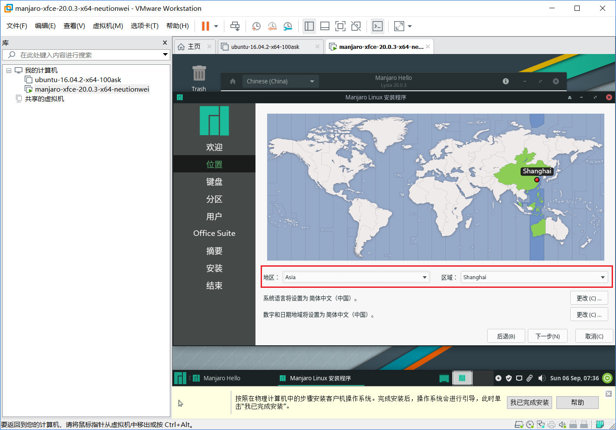
Task: Click the info icon in Manjaro Hello
Action: (506, 81)
